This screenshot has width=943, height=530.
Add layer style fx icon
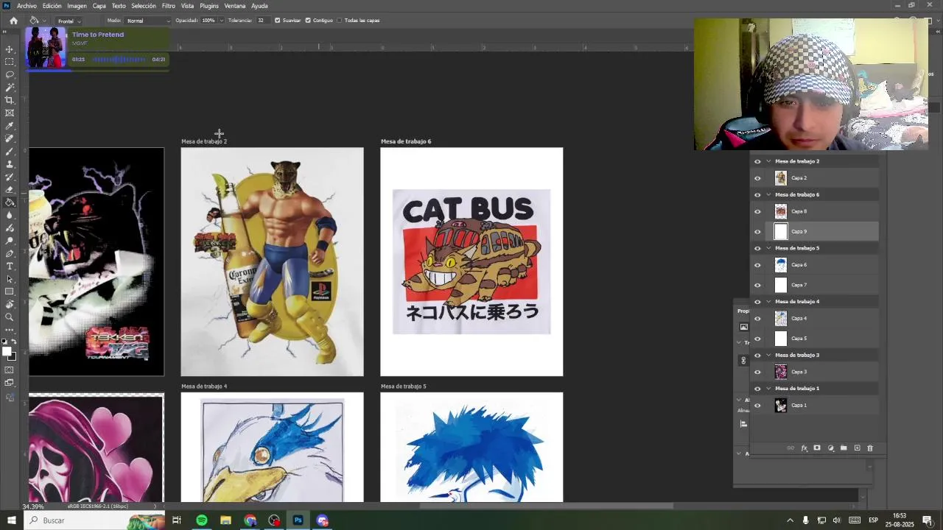coord(804,448)
